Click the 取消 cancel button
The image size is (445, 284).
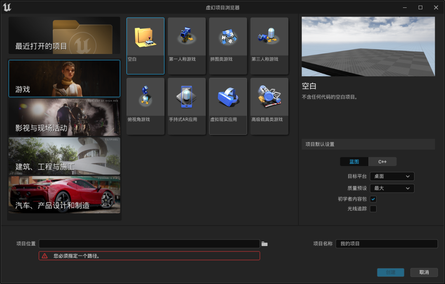pos(424,272)
